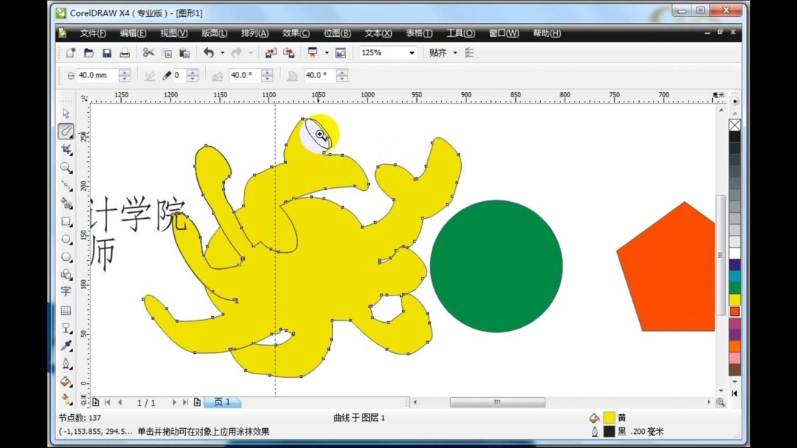Screen dimensions: 797x448
Task: Select the Ellipse tool
Action: (66, 239)
